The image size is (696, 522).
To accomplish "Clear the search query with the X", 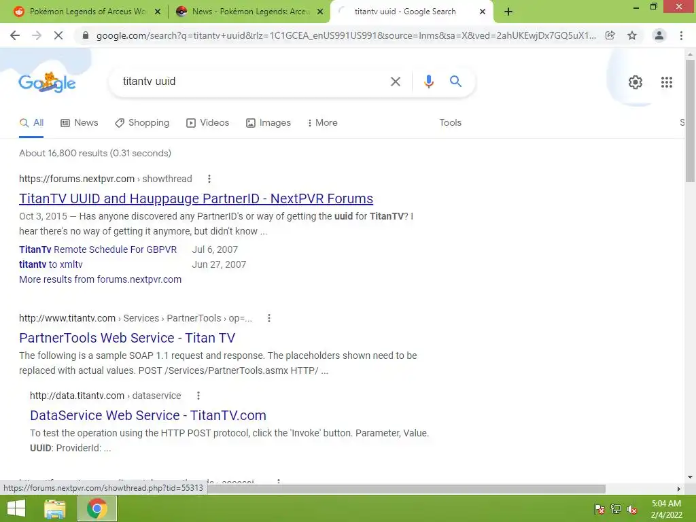I will pyautogui.click(x=395, y=82).
